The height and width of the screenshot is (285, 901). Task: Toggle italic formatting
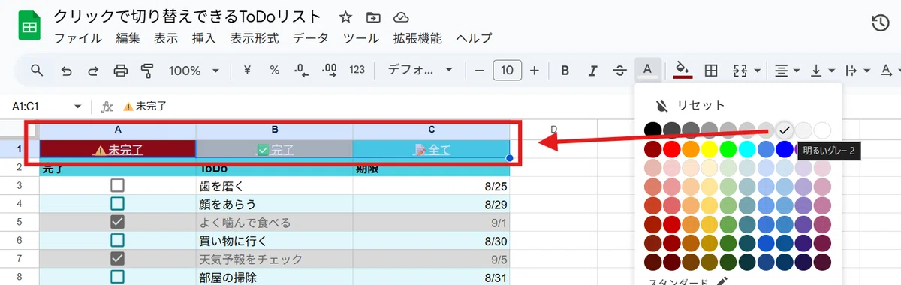click(x=592, y=70)
